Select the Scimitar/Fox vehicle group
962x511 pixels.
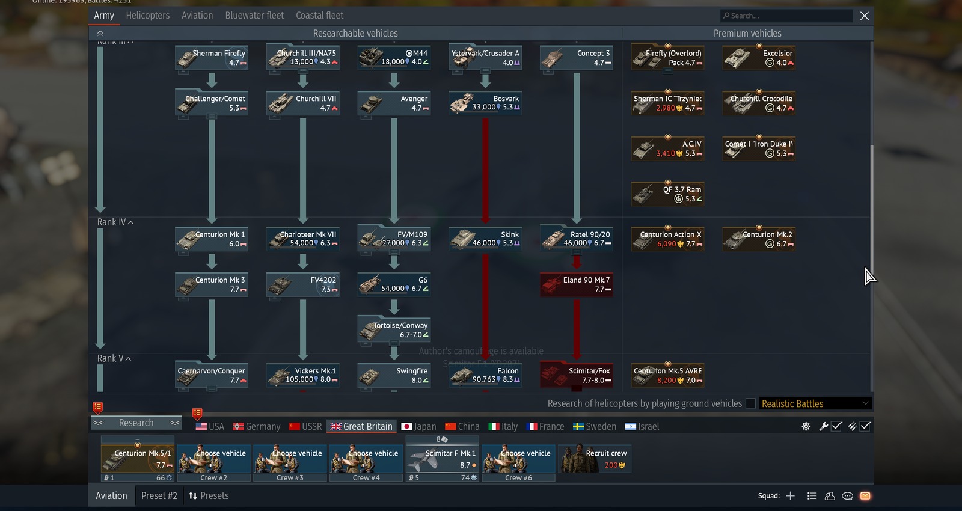pos(577,375)
